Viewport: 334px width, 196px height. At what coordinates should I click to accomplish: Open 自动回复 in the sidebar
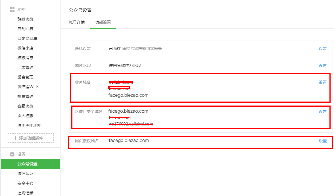(25, 29)
